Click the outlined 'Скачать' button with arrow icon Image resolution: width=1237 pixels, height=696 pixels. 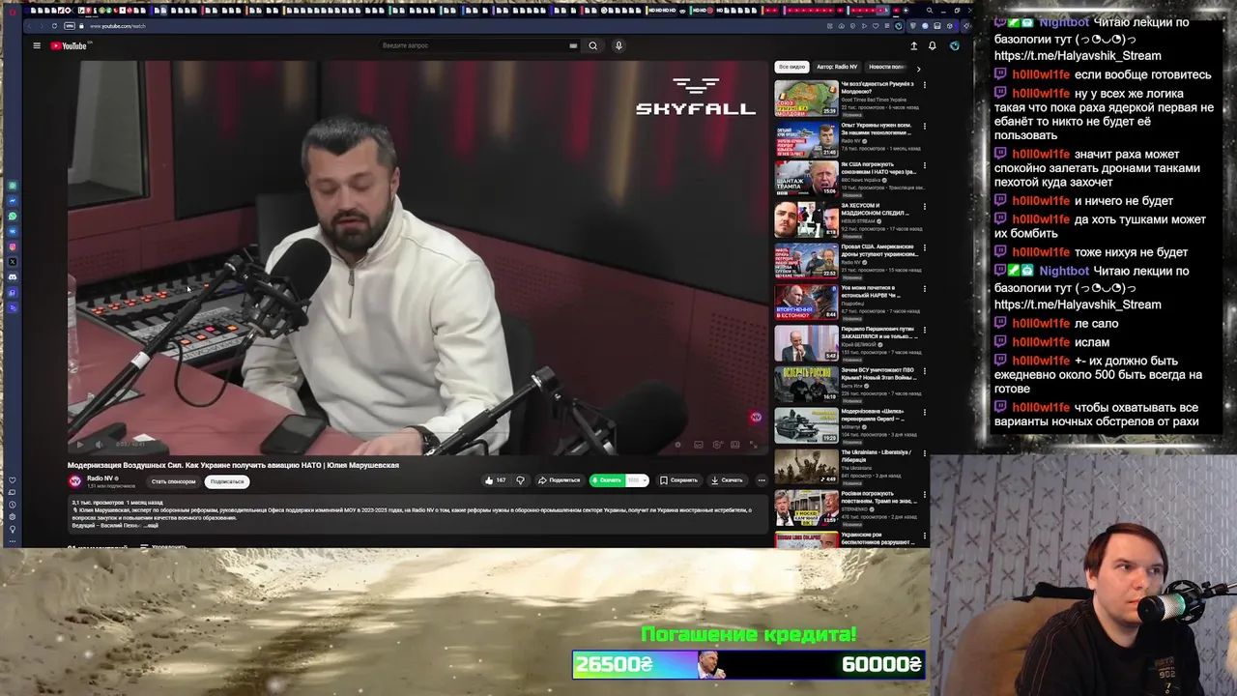tap(727, 480)
